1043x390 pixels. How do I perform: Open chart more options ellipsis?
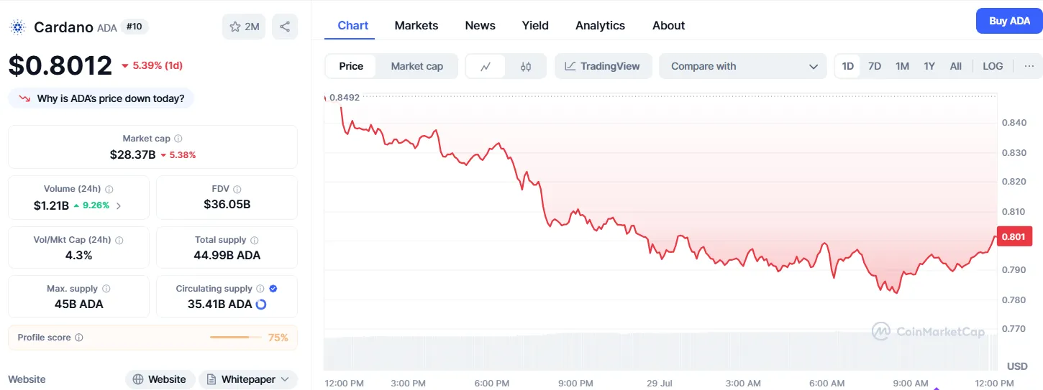[x=1029, y=66]
